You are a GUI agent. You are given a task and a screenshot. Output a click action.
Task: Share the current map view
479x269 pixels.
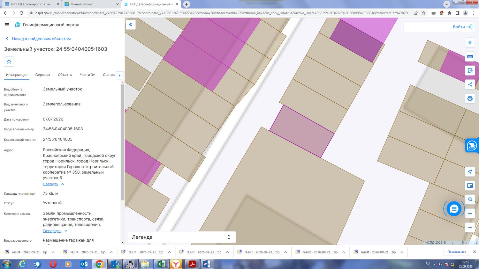(x=470, y=84)
